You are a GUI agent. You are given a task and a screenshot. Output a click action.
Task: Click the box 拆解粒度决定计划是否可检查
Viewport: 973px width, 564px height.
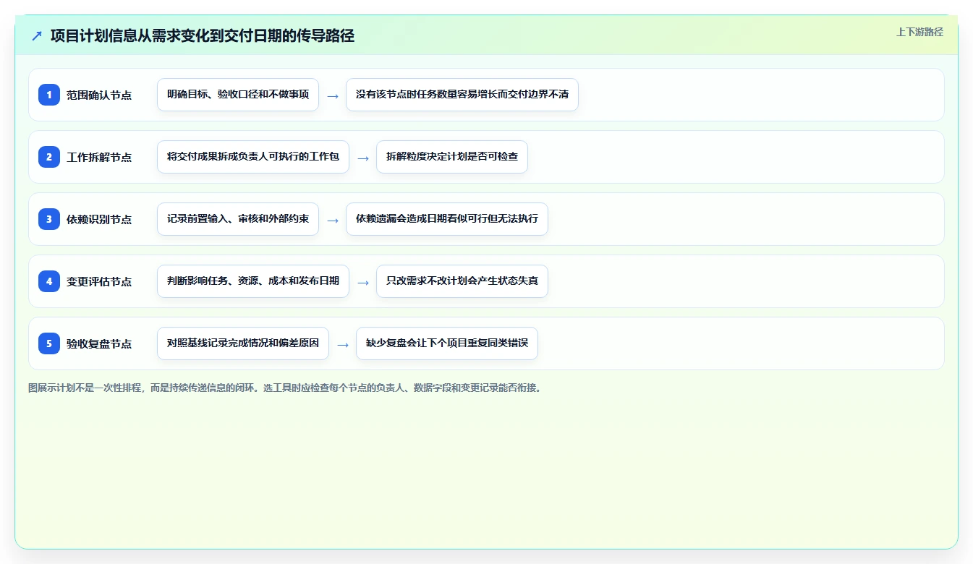point(452,157)
